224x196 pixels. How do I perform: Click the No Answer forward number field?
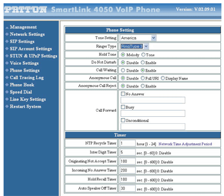(x=153, y=100)
